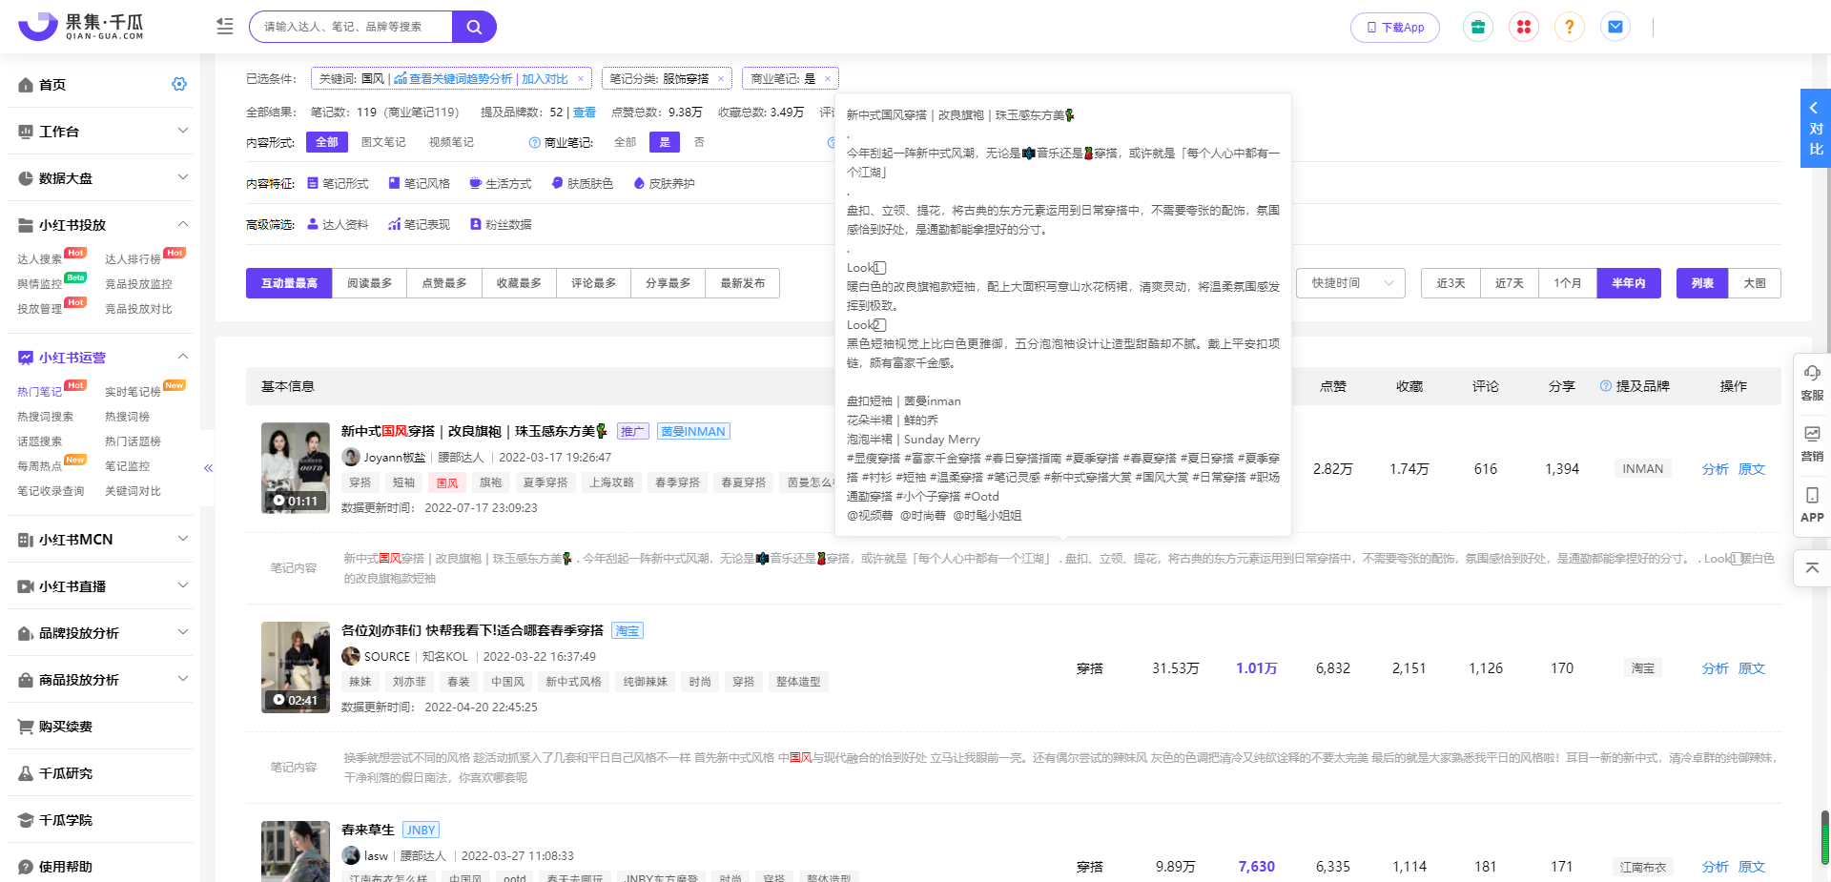This screenshot has width=1831, height=882.
Task: Open the 达人资料 advanced filter
Action: pyautogui.click(x=338, y=224)
